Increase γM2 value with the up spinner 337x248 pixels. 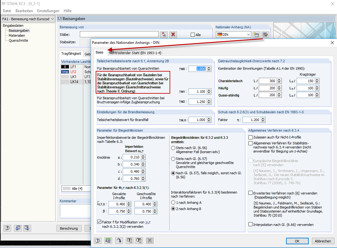coord(209,100)
